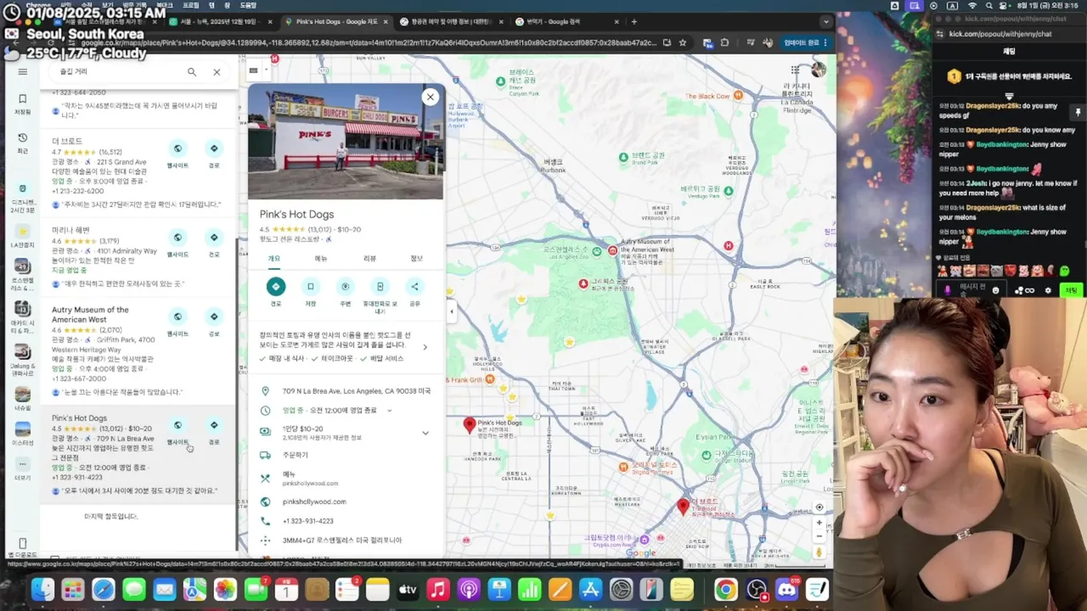Click Send to phone icon in Pink's panel
The height and width of the screenshot is (611, 1087).
[x=380, y=287]
